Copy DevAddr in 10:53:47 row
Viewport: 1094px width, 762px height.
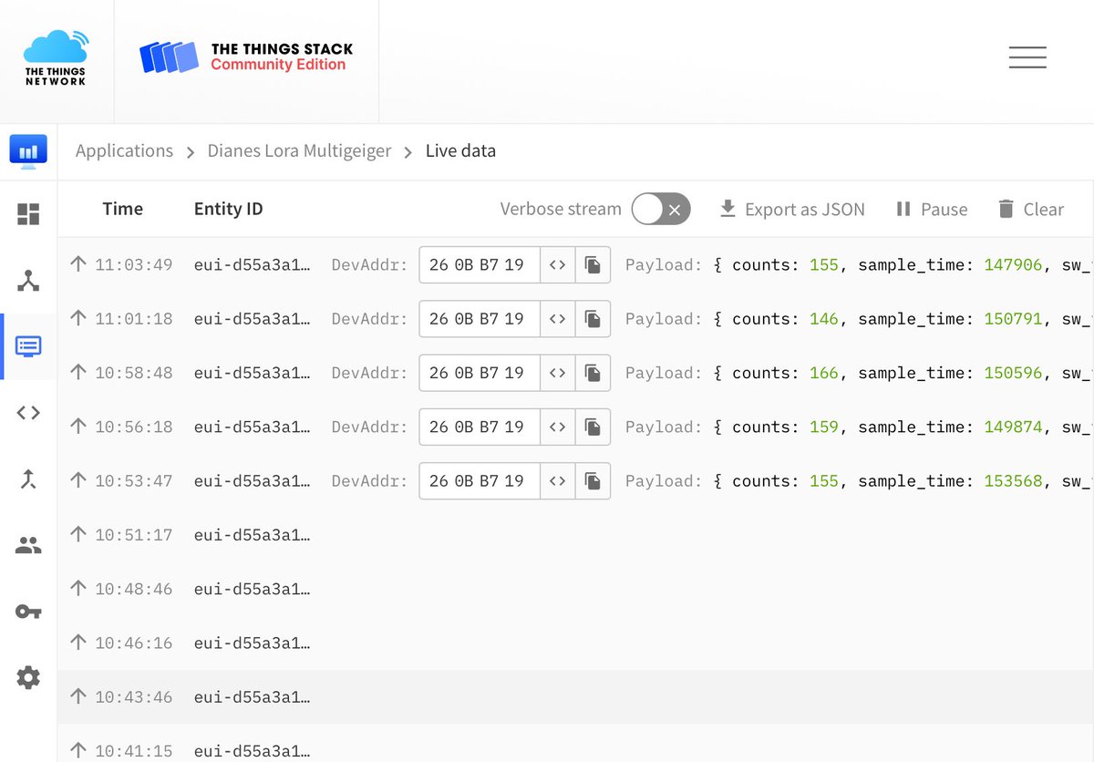[x=593, y=481]
